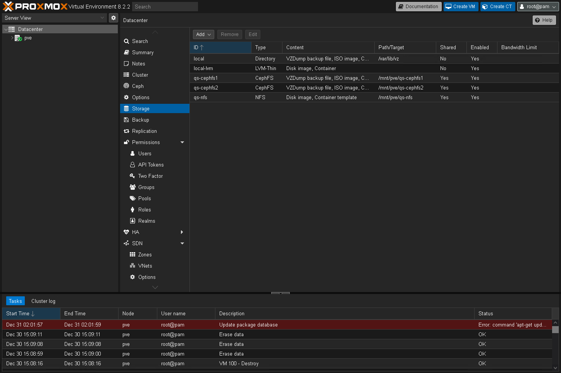Collapse the Permissions menu section
Screen dimensions: 561x373
pyautogui.click(x=182, y=142)
